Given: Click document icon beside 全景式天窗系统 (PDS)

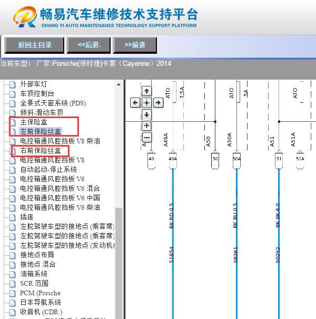Looking at the screenshot, I should pyautogui.click(x=13, y=103).
